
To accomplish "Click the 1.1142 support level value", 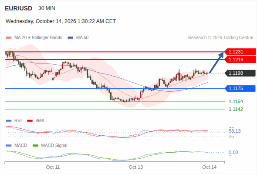I will point(236,109).
